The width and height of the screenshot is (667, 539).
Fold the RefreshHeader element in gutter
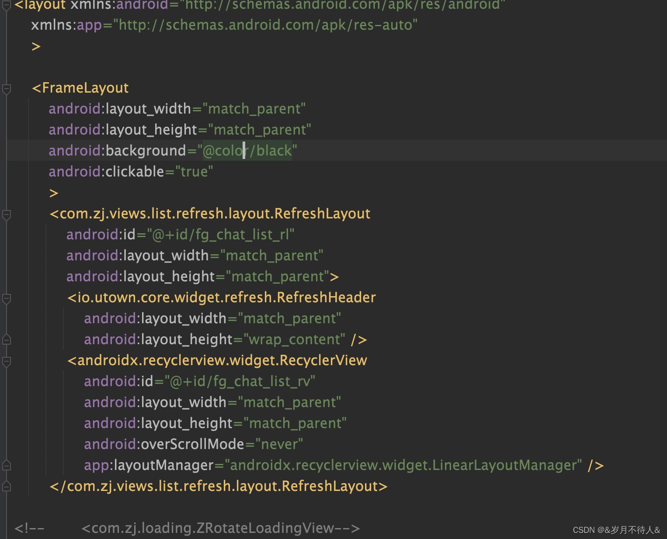pos(7,299)
